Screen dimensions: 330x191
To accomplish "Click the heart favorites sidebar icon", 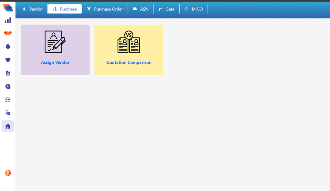I will [x=8, y=60].
